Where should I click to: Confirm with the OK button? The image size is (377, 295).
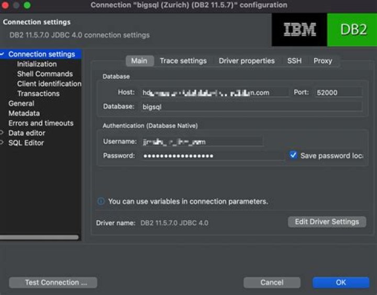click(341, 282)
